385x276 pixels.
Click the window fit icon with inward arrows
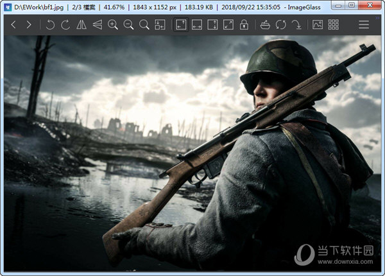[x=160, y=24]
